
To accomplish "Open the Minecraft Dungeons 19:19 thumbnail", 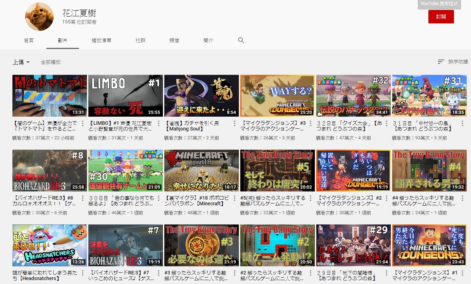I will click(x=354, y=171).
